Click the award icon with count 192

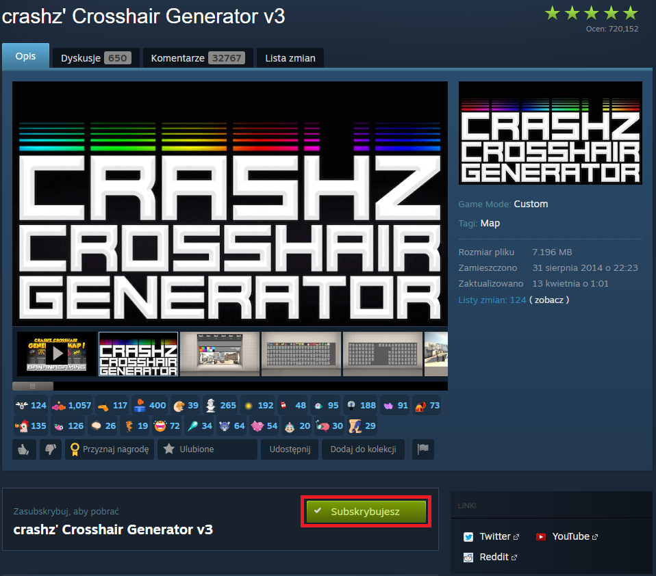click(x=257, y=405)
